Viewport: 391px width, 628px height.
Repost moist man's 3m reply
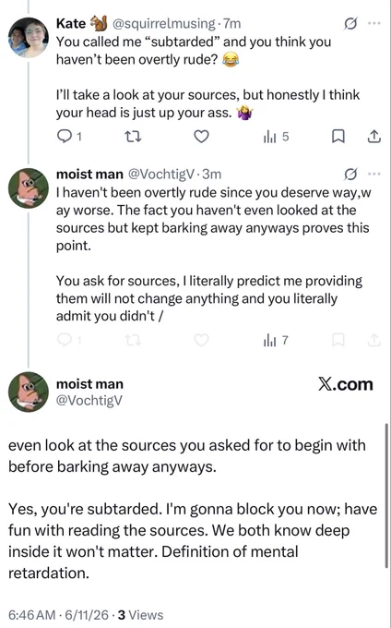click(x=133, y=341)
